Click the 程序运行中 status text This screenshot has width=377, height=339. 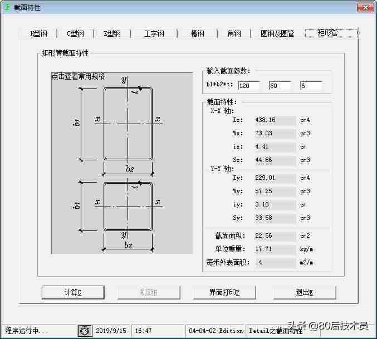[x=26, y=331]
